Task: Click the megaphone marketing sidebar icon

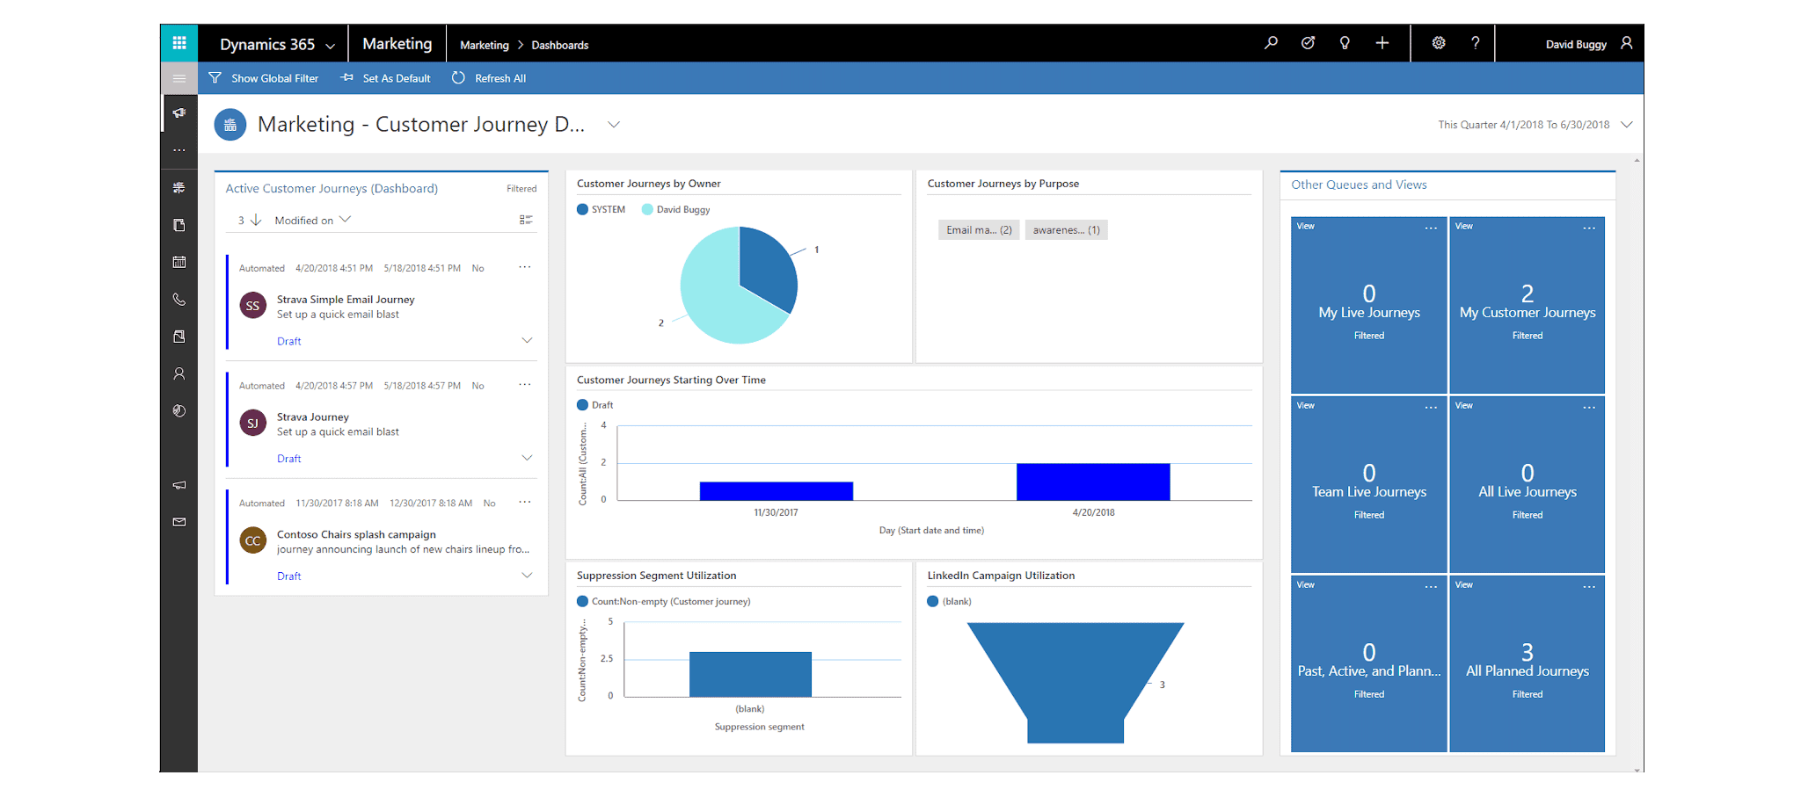Action: point(179,113)
